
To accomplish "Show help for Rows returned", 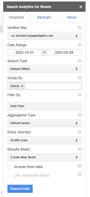I will (80, 132).
